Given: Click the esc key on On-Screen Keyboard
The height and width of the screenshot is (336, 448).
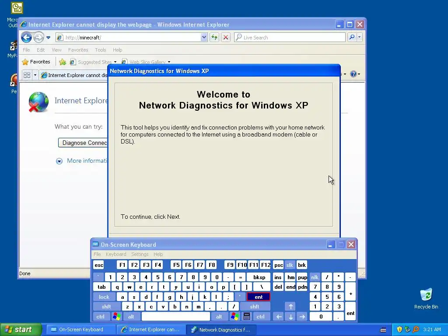Looking at the screenshot, I should 99,265.
